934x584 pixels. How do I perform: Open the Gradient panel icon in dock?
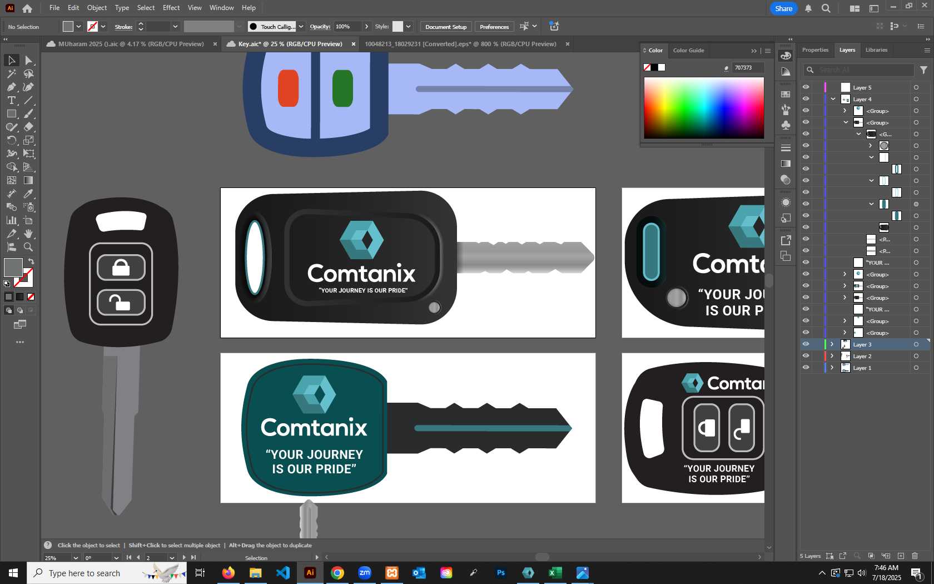pyautogui.click(x=786, y=164)
